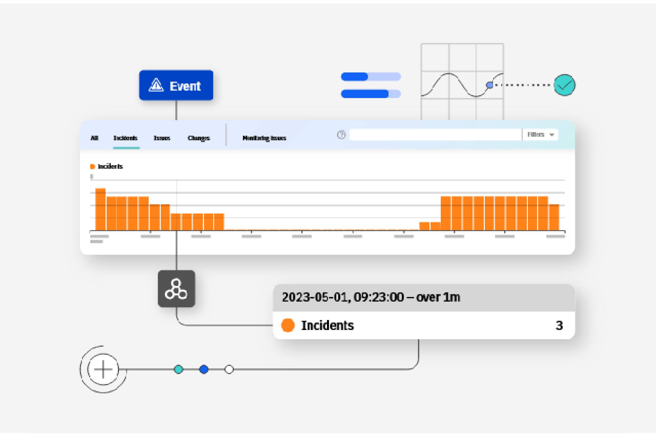Click the Filters dropdown arrow
The width and height of the screenshot is (656, 437).
pos(551,135)
